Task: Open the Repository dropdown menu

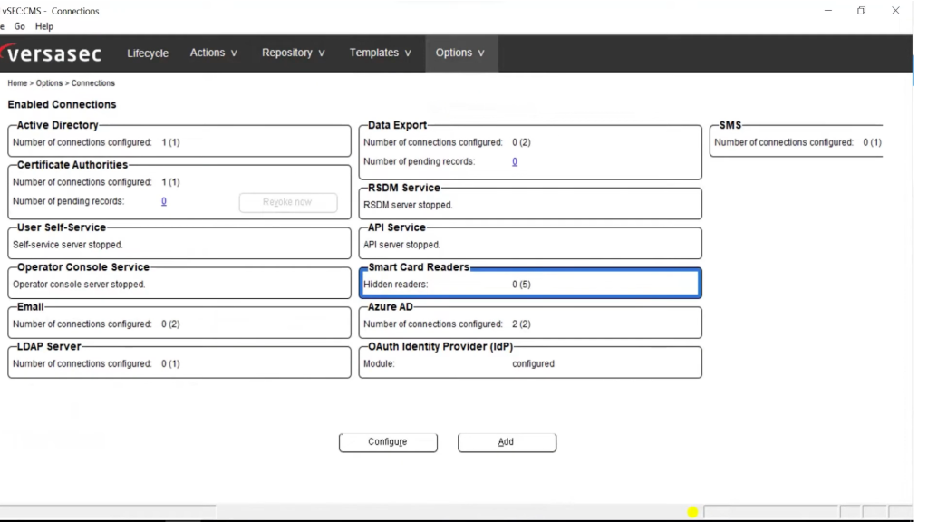Action: (x=293, y=53)
